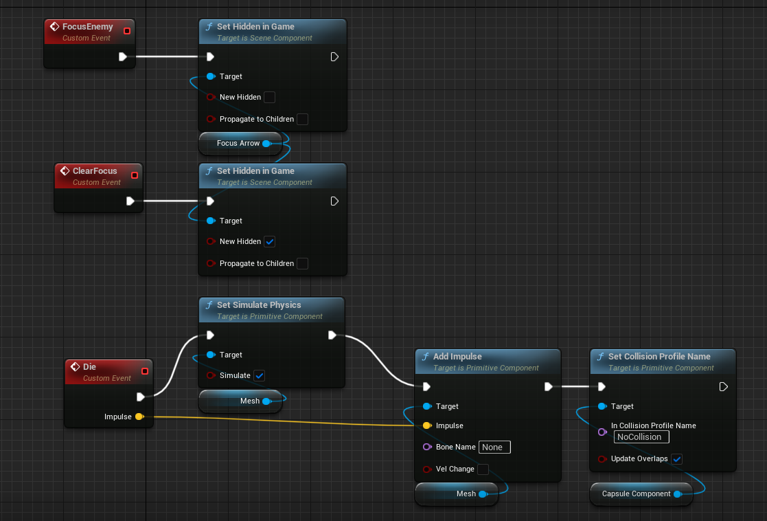Enable New Hidden on the FocusEnemy-connected Set Hidden node
This screenshot has width=767, height=521.
click(270, 97)
